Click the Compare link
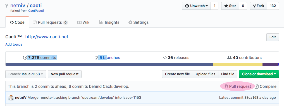 coord(266,86)
